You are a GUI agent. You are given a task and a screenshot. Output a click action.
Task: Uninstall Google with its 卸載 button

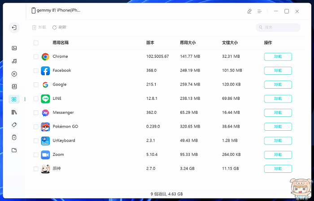[278, 85]
